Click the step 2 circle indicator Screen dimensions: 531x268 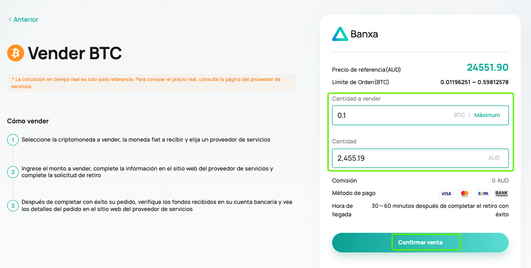tap(13, 172)
